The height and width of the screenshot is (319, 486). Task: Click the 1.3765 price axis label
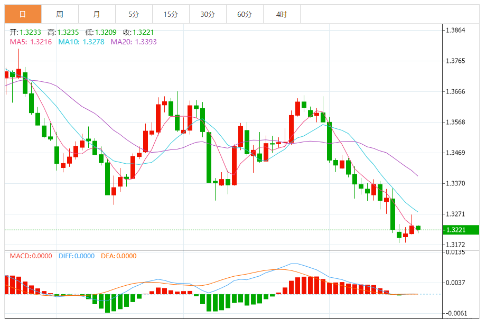point(455,61)
